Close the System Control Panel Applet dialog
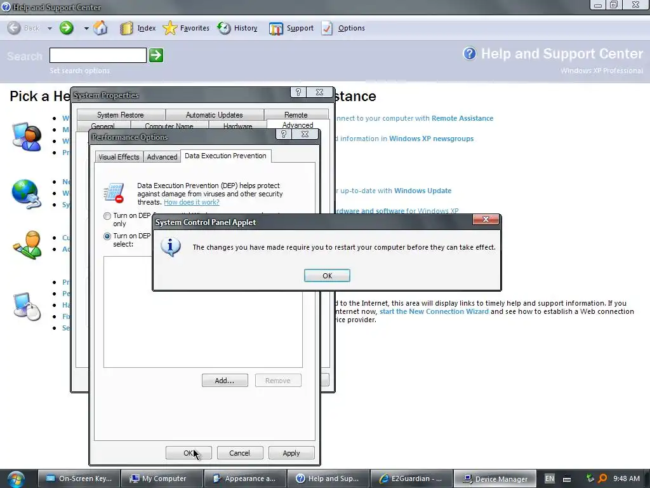The height and width of the screenshot is (488, 650). click(x=486, y=219)
